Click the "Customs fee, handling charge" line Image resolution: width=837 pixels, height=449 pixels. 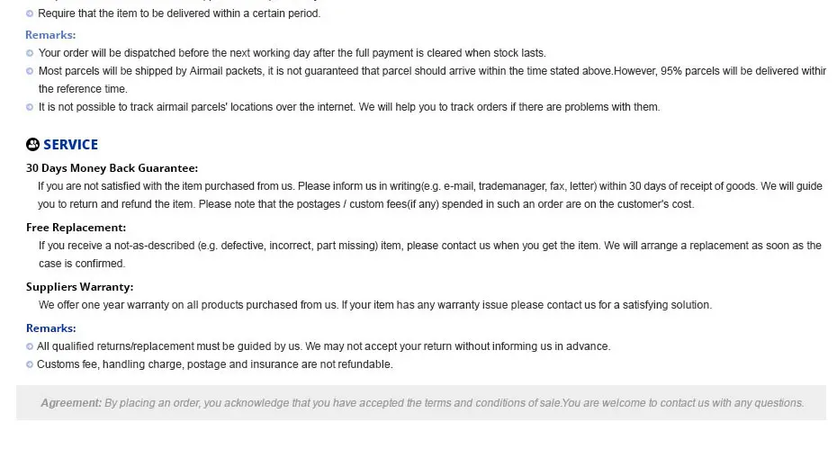[215, 364]
